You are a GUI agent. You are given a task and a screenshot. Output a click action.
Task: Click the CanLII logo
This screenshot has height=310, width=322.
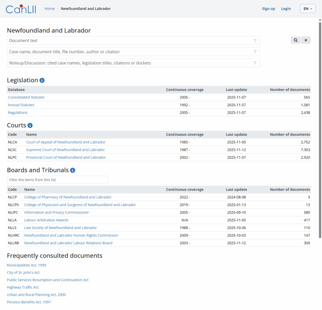(x=21, y=9)
